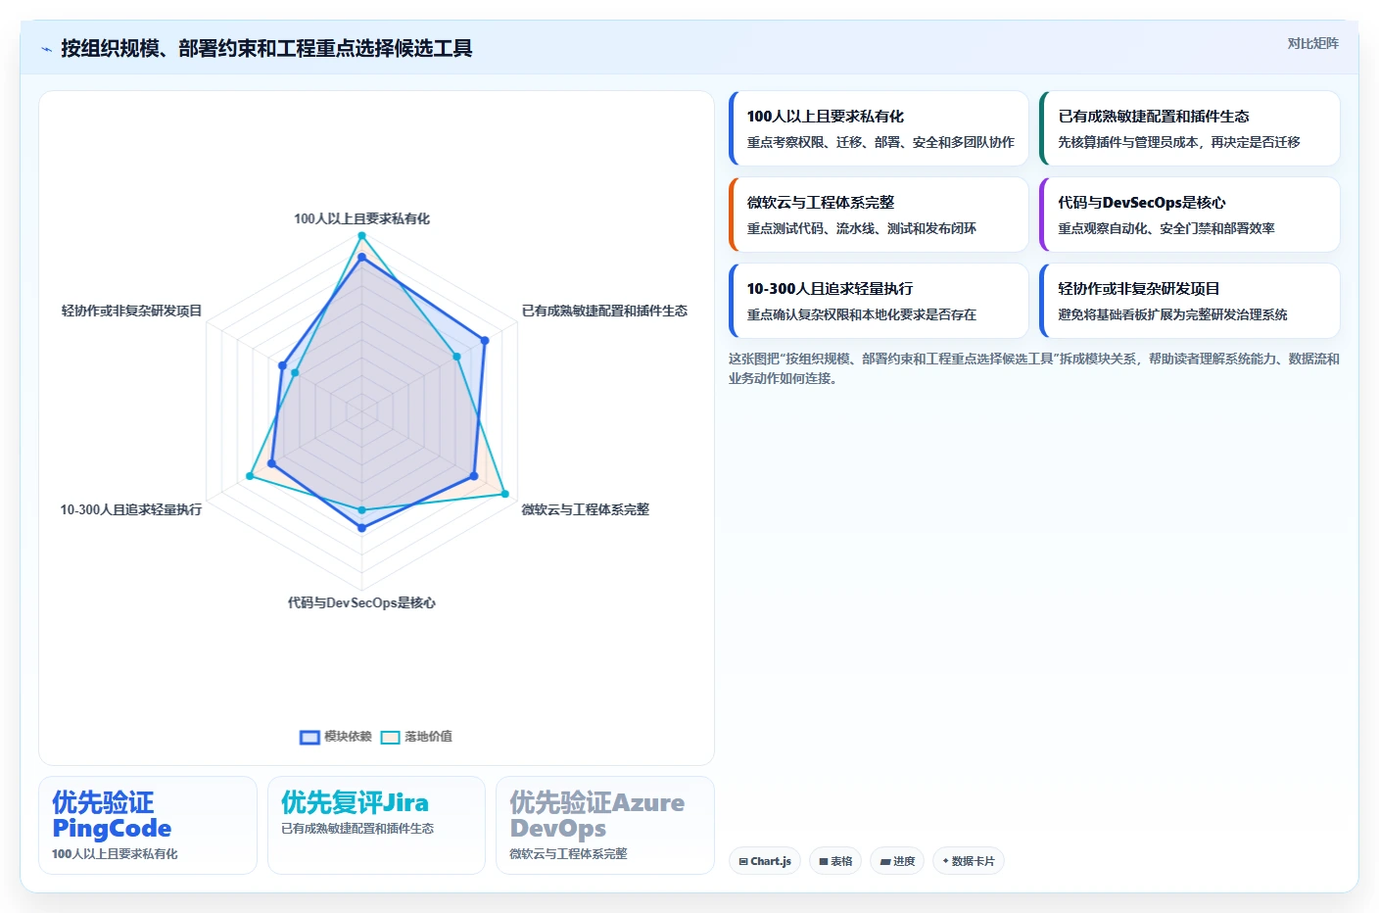Click the 数据卡片 tag pill

click(969, 861)
